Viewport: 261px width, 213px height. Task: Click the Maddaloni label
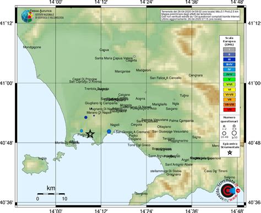pyautogui.click(x=143, y=70)
